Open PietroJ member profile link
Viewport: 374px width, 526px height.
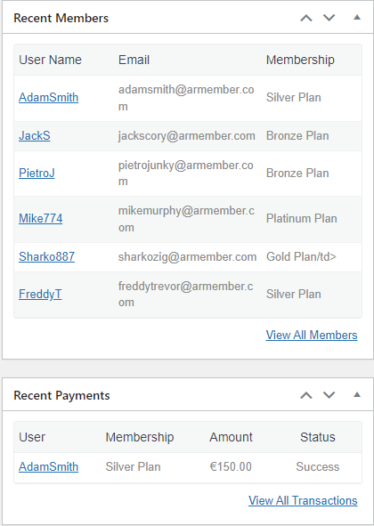37,173
